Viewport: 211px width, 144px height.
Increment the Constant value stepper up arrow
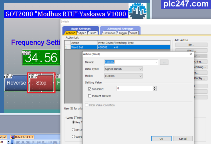155,87
